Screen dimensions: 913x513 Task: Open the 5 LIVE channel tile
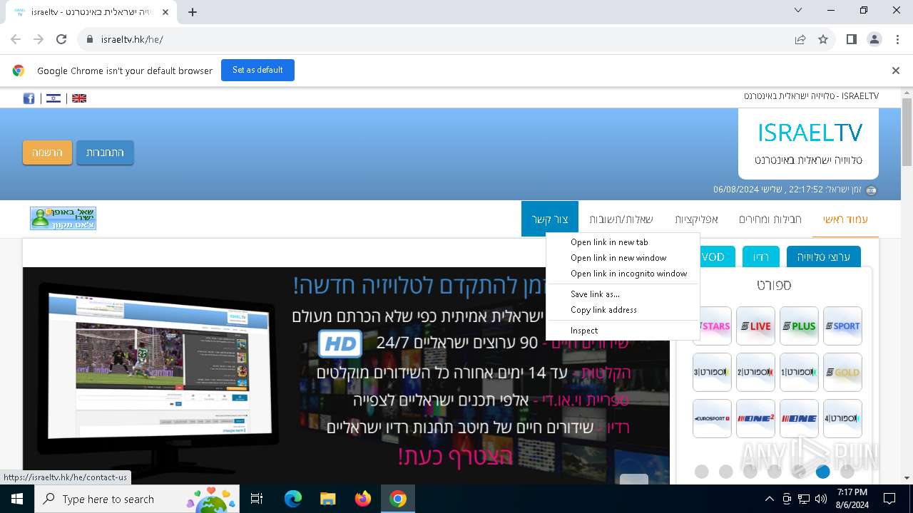coord(755,326)
